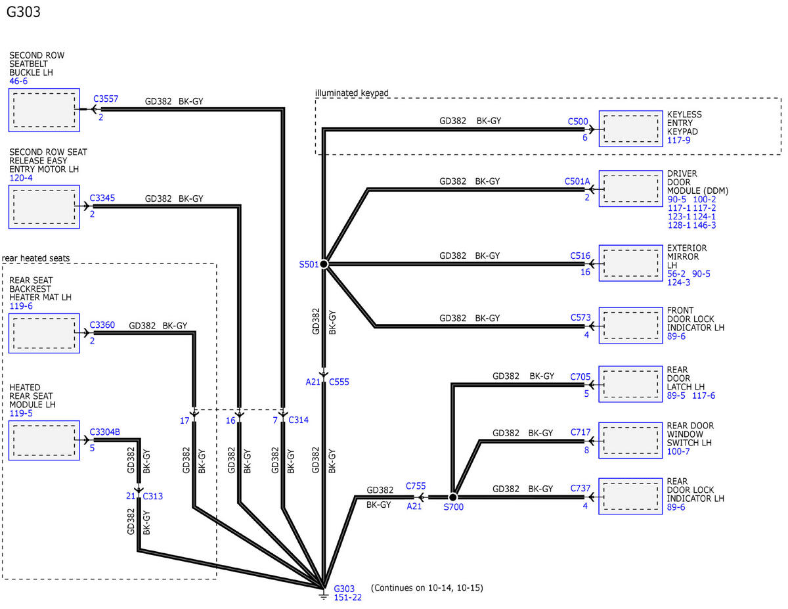788x609 pixels.
Task: Select the Driver Door Module component box
Action: [630, 189]
